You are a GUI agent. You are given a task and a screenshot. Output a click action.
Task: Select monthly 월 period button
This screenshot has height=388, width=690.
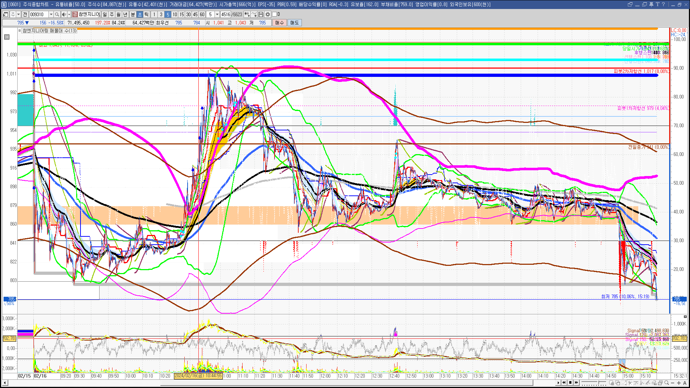tap(119, 14)
